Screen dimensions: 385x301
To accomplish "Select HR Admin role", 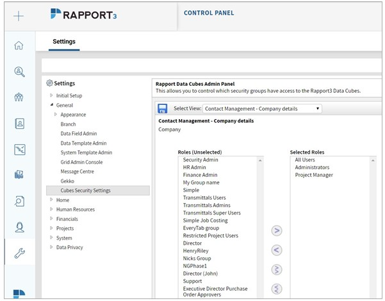I will [x=195, y=167].
